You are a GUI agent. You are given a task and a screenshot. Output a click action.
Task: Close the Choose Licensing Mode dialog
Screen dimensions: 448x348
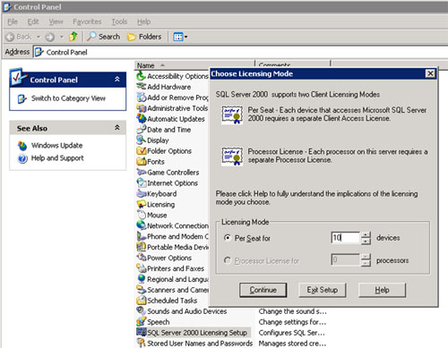[x=430, y=73]
